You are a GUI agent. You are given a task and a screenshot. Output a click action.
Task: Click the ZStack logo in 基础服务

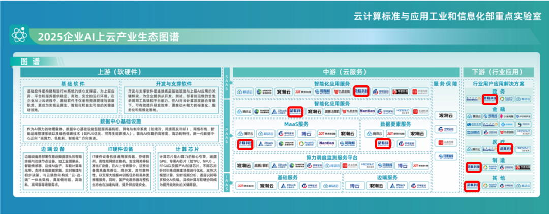pyautogui.click(x=288, y=186)
